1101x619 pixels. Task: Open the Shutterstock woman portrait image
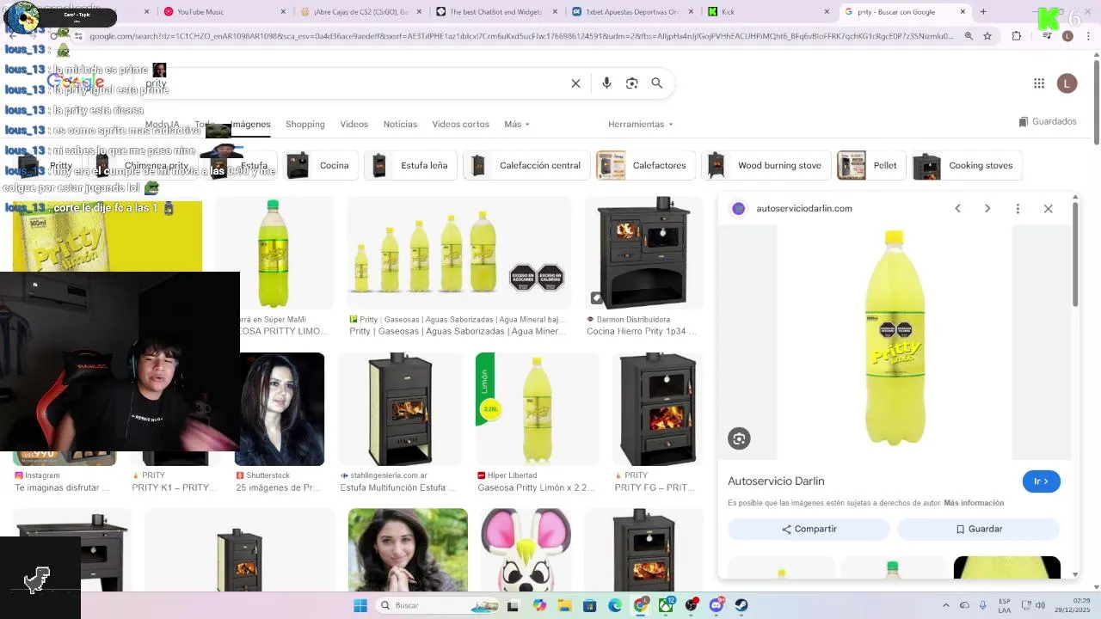coord(280,409)
